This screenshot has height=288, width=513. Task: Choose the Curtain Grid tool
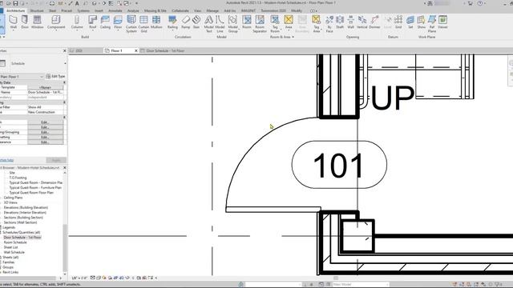(x=143, y=24)
